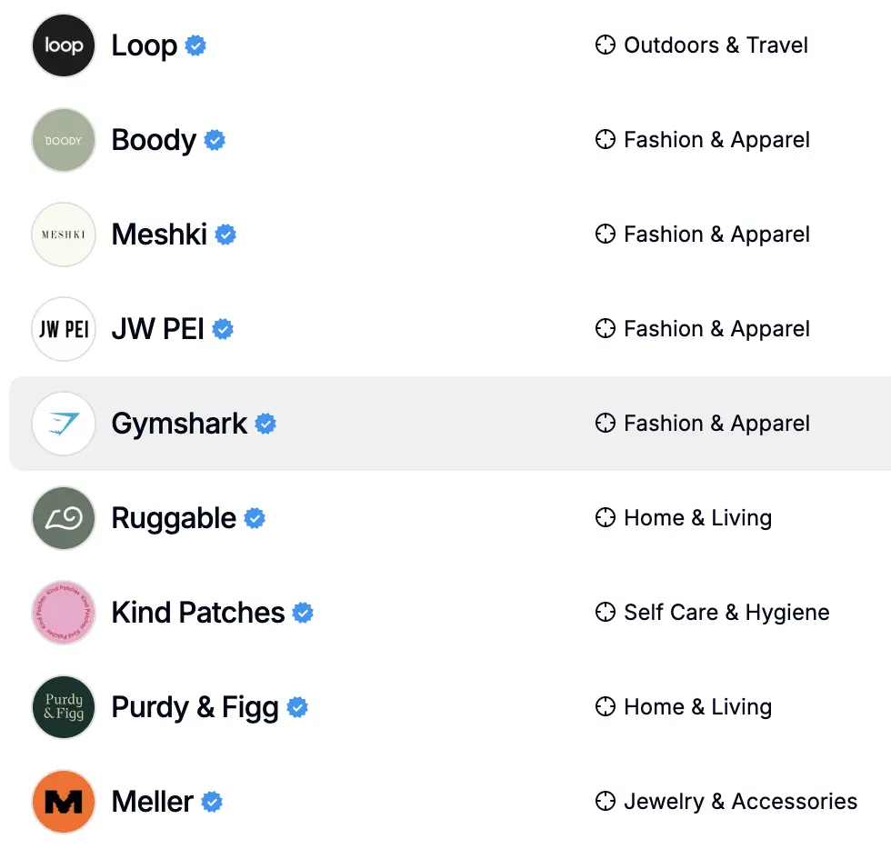
Task: Click the globe icon next to Outdoors & Travel
Action: (x=606, y=45)
